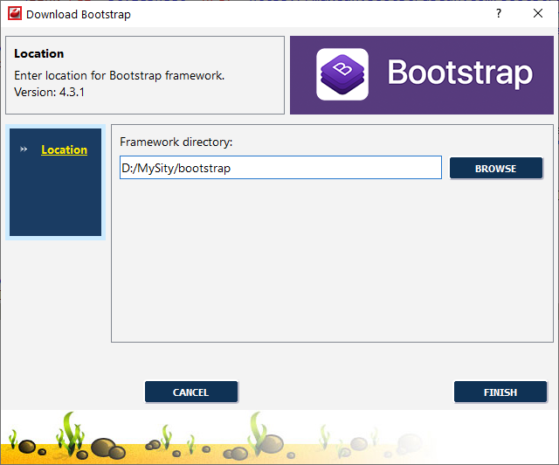The height and width of the screenshot is (465, 559).
Task: Click the FINISH button
Action: tap(500, 392)
